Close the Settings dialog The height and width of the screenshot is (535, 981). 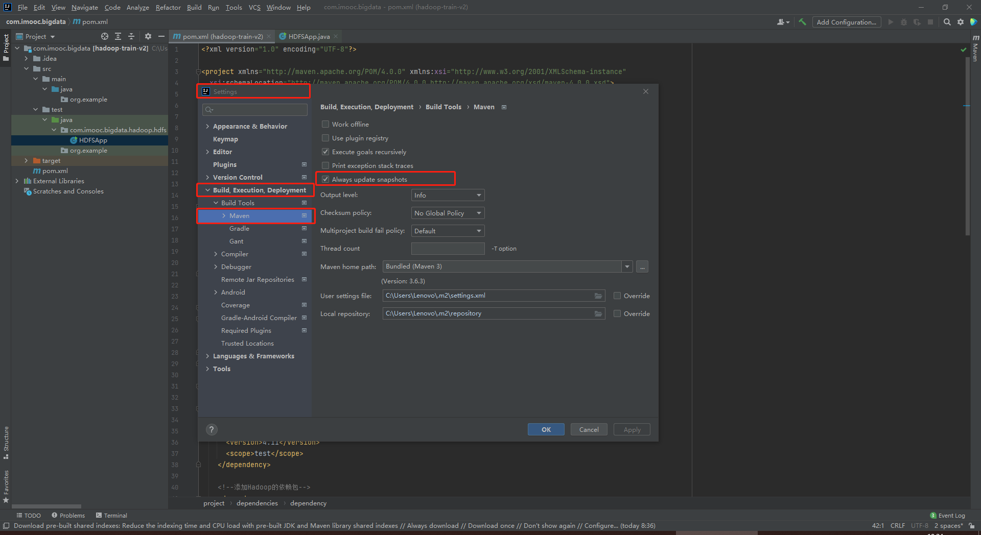646,91
